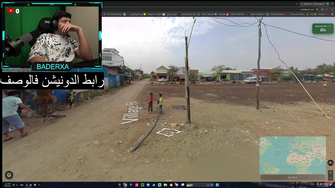This screenshot has height=188, width=335.
Task: Click the left-pointing arrow navigation button
Action: pos(327,9)
